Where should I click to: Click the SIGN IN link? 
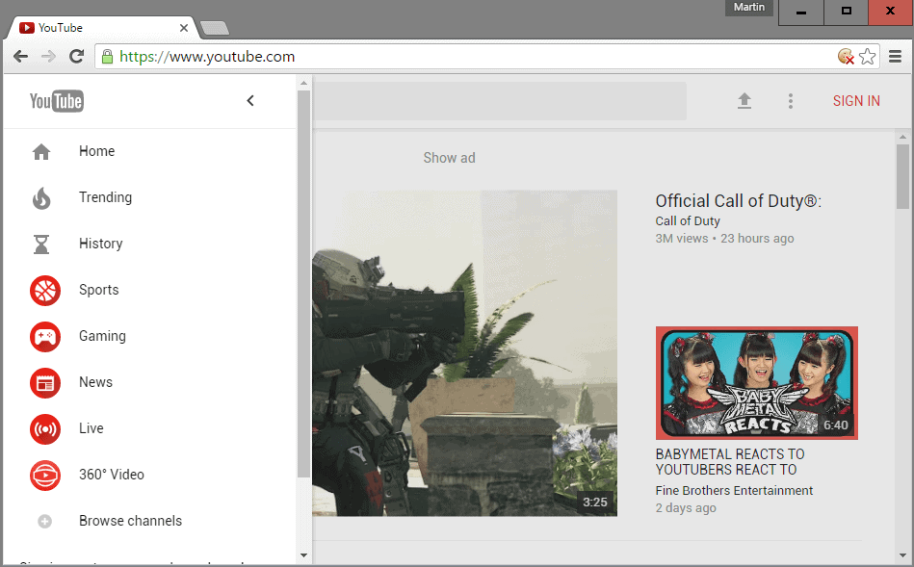coord(855,100)
